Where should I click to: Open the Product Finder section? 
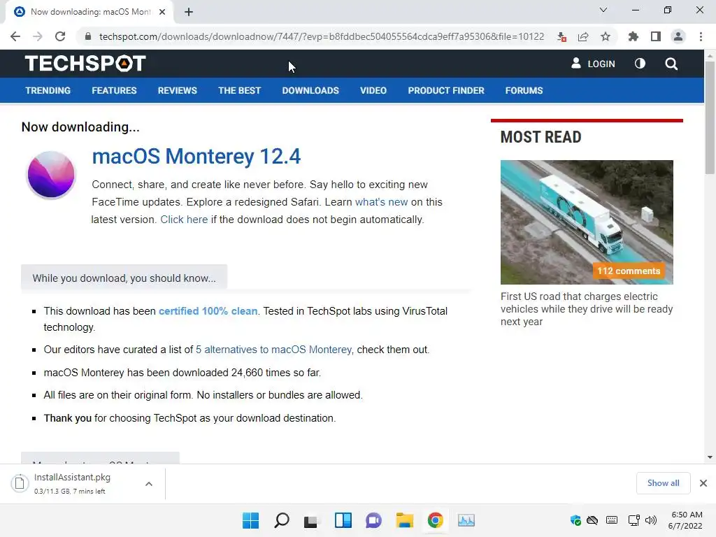coord(446,90)
